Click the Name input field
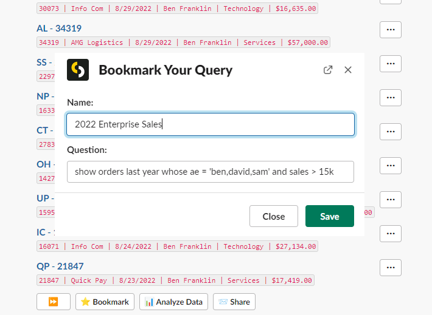This screenshot has width=432, height=315. (x=211, y=124)
